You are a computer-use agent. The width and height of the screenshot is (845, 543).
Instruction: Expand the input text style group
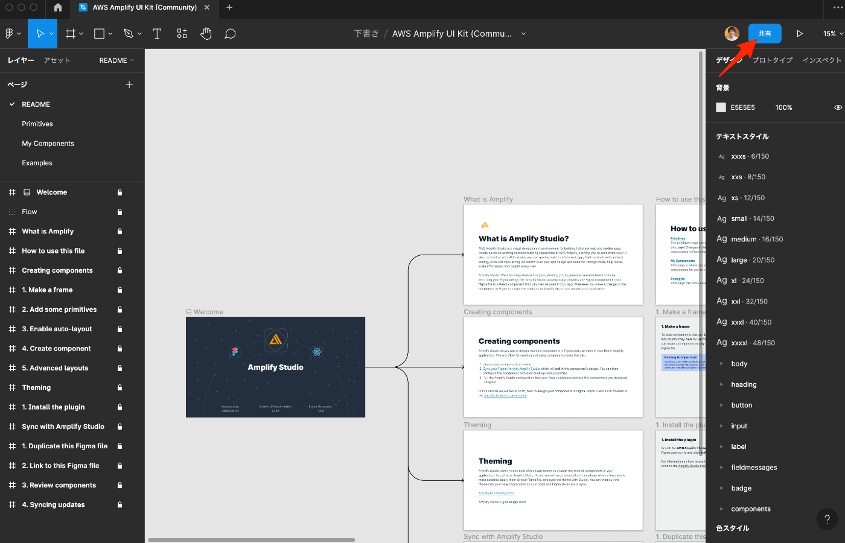721,426
